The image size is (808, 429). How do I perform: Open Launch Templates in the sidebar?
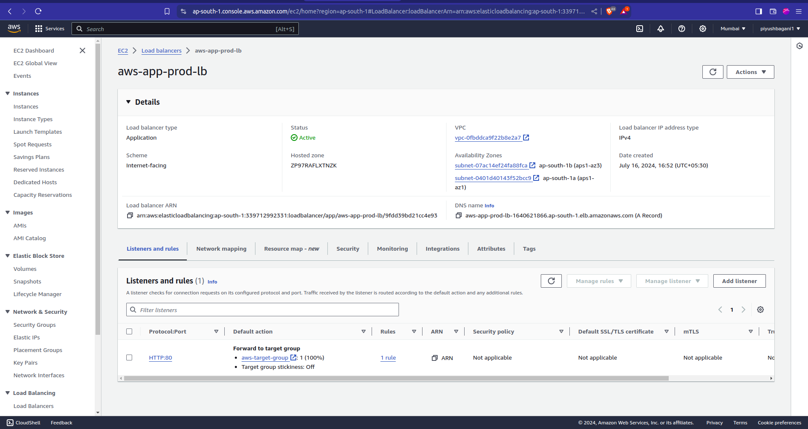(37, 132)
